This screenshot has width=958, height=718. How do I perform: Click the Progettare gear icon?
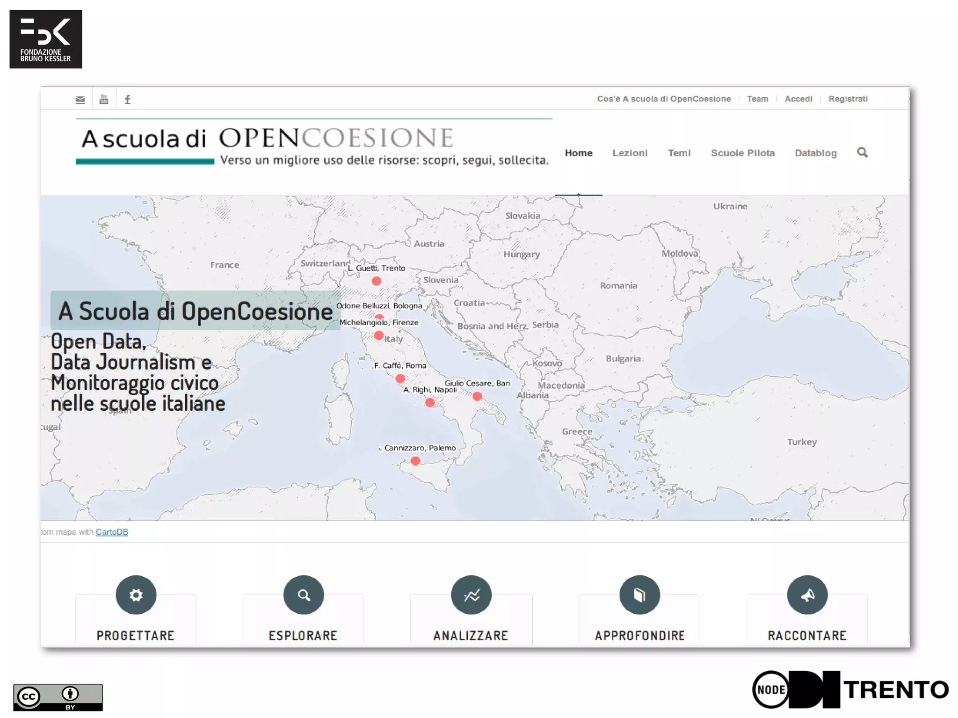pyautogui.click(x=136, y=595)
